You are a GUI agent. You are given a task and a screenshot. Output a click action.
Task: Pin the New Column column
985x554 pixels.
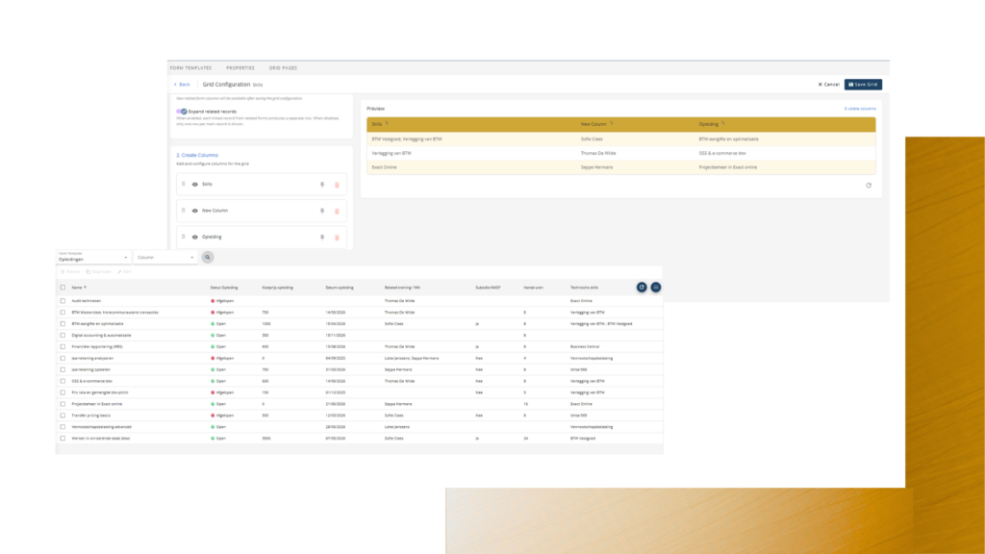(322, 211)
